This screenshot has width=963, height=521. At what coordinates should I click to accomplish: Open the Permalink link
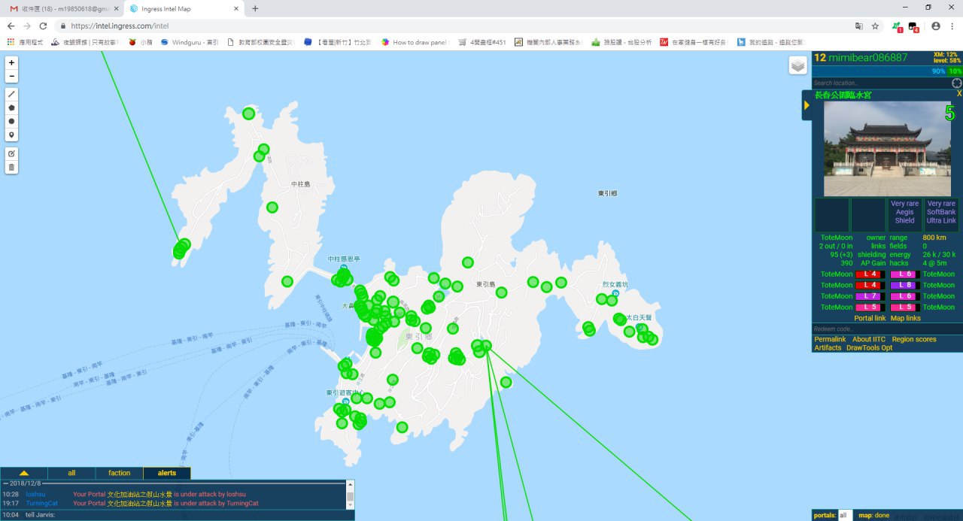click(830, 339)
